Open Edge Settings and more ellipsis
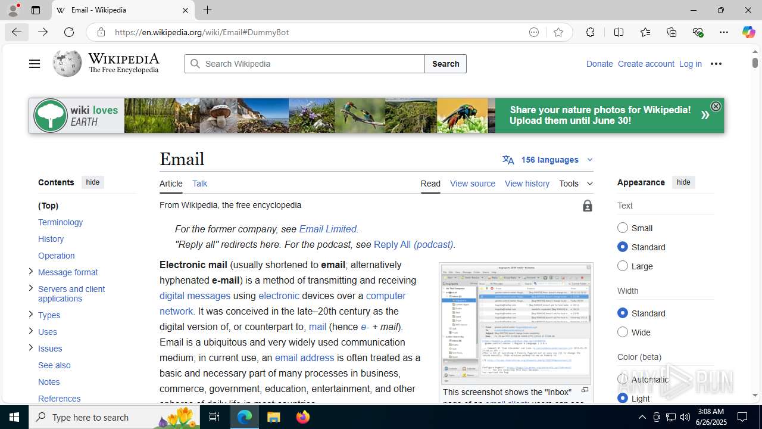The width and height of the screenshot is (762, 429). click(x=724, y=32)
